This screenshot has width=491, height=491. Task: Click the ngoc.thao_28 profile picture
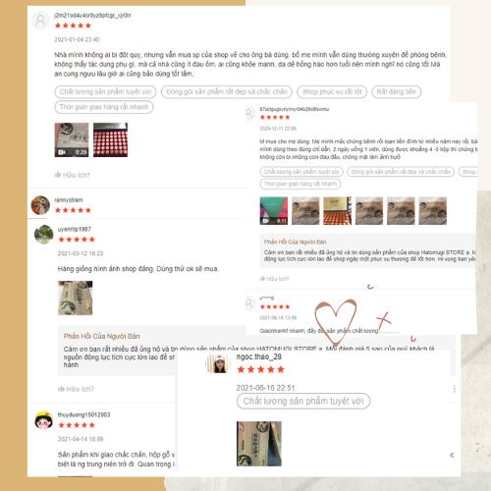[x=218, y=363]
